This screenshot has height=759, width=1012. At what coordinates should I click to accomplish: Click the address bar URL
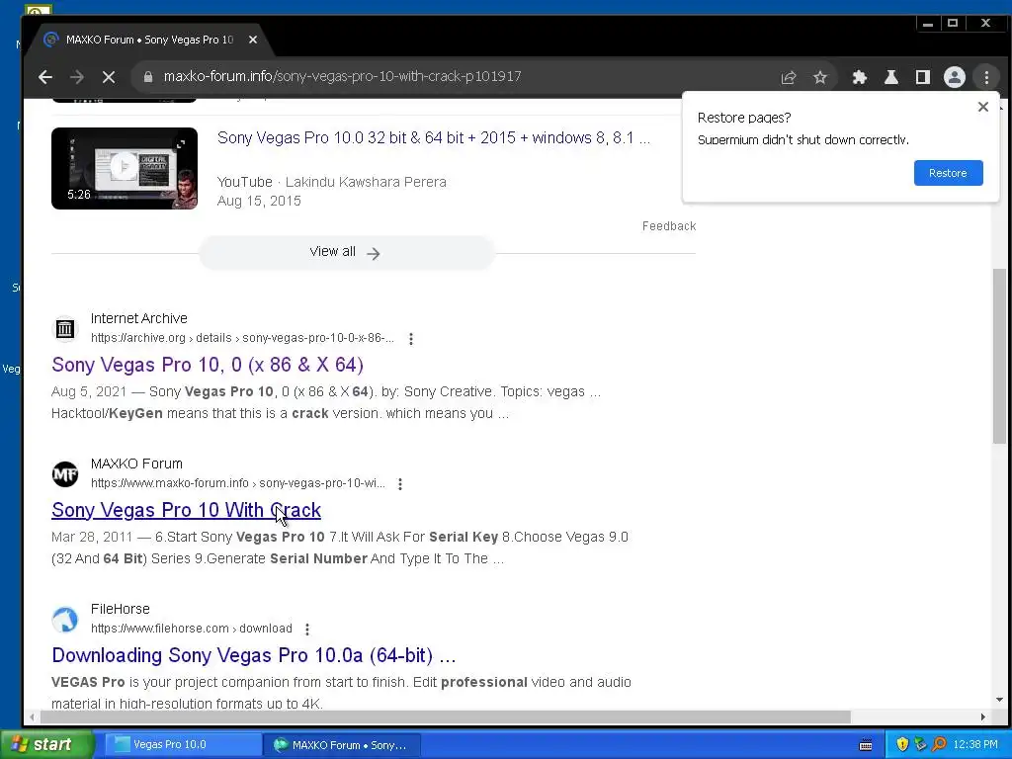(342, 77)
